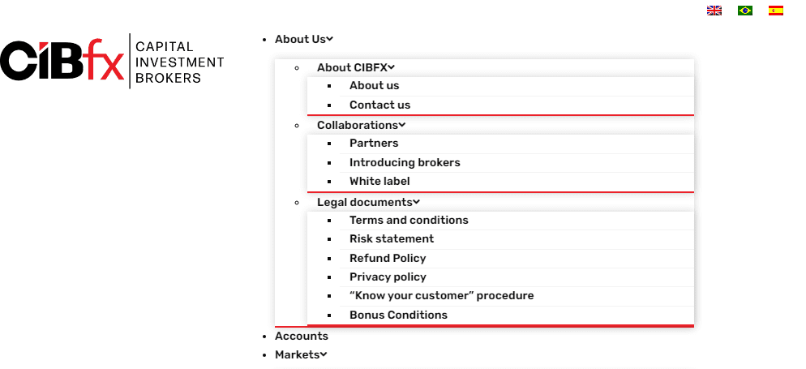Open the Refund Policy page

click(x=388, y=258)
